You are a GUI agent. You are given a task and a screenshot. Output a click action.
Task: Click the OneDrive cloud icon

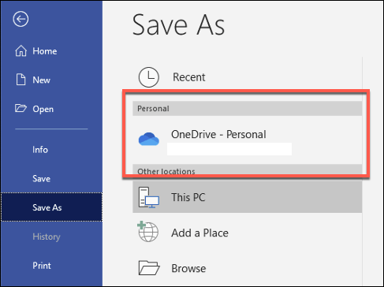(149, 139)
